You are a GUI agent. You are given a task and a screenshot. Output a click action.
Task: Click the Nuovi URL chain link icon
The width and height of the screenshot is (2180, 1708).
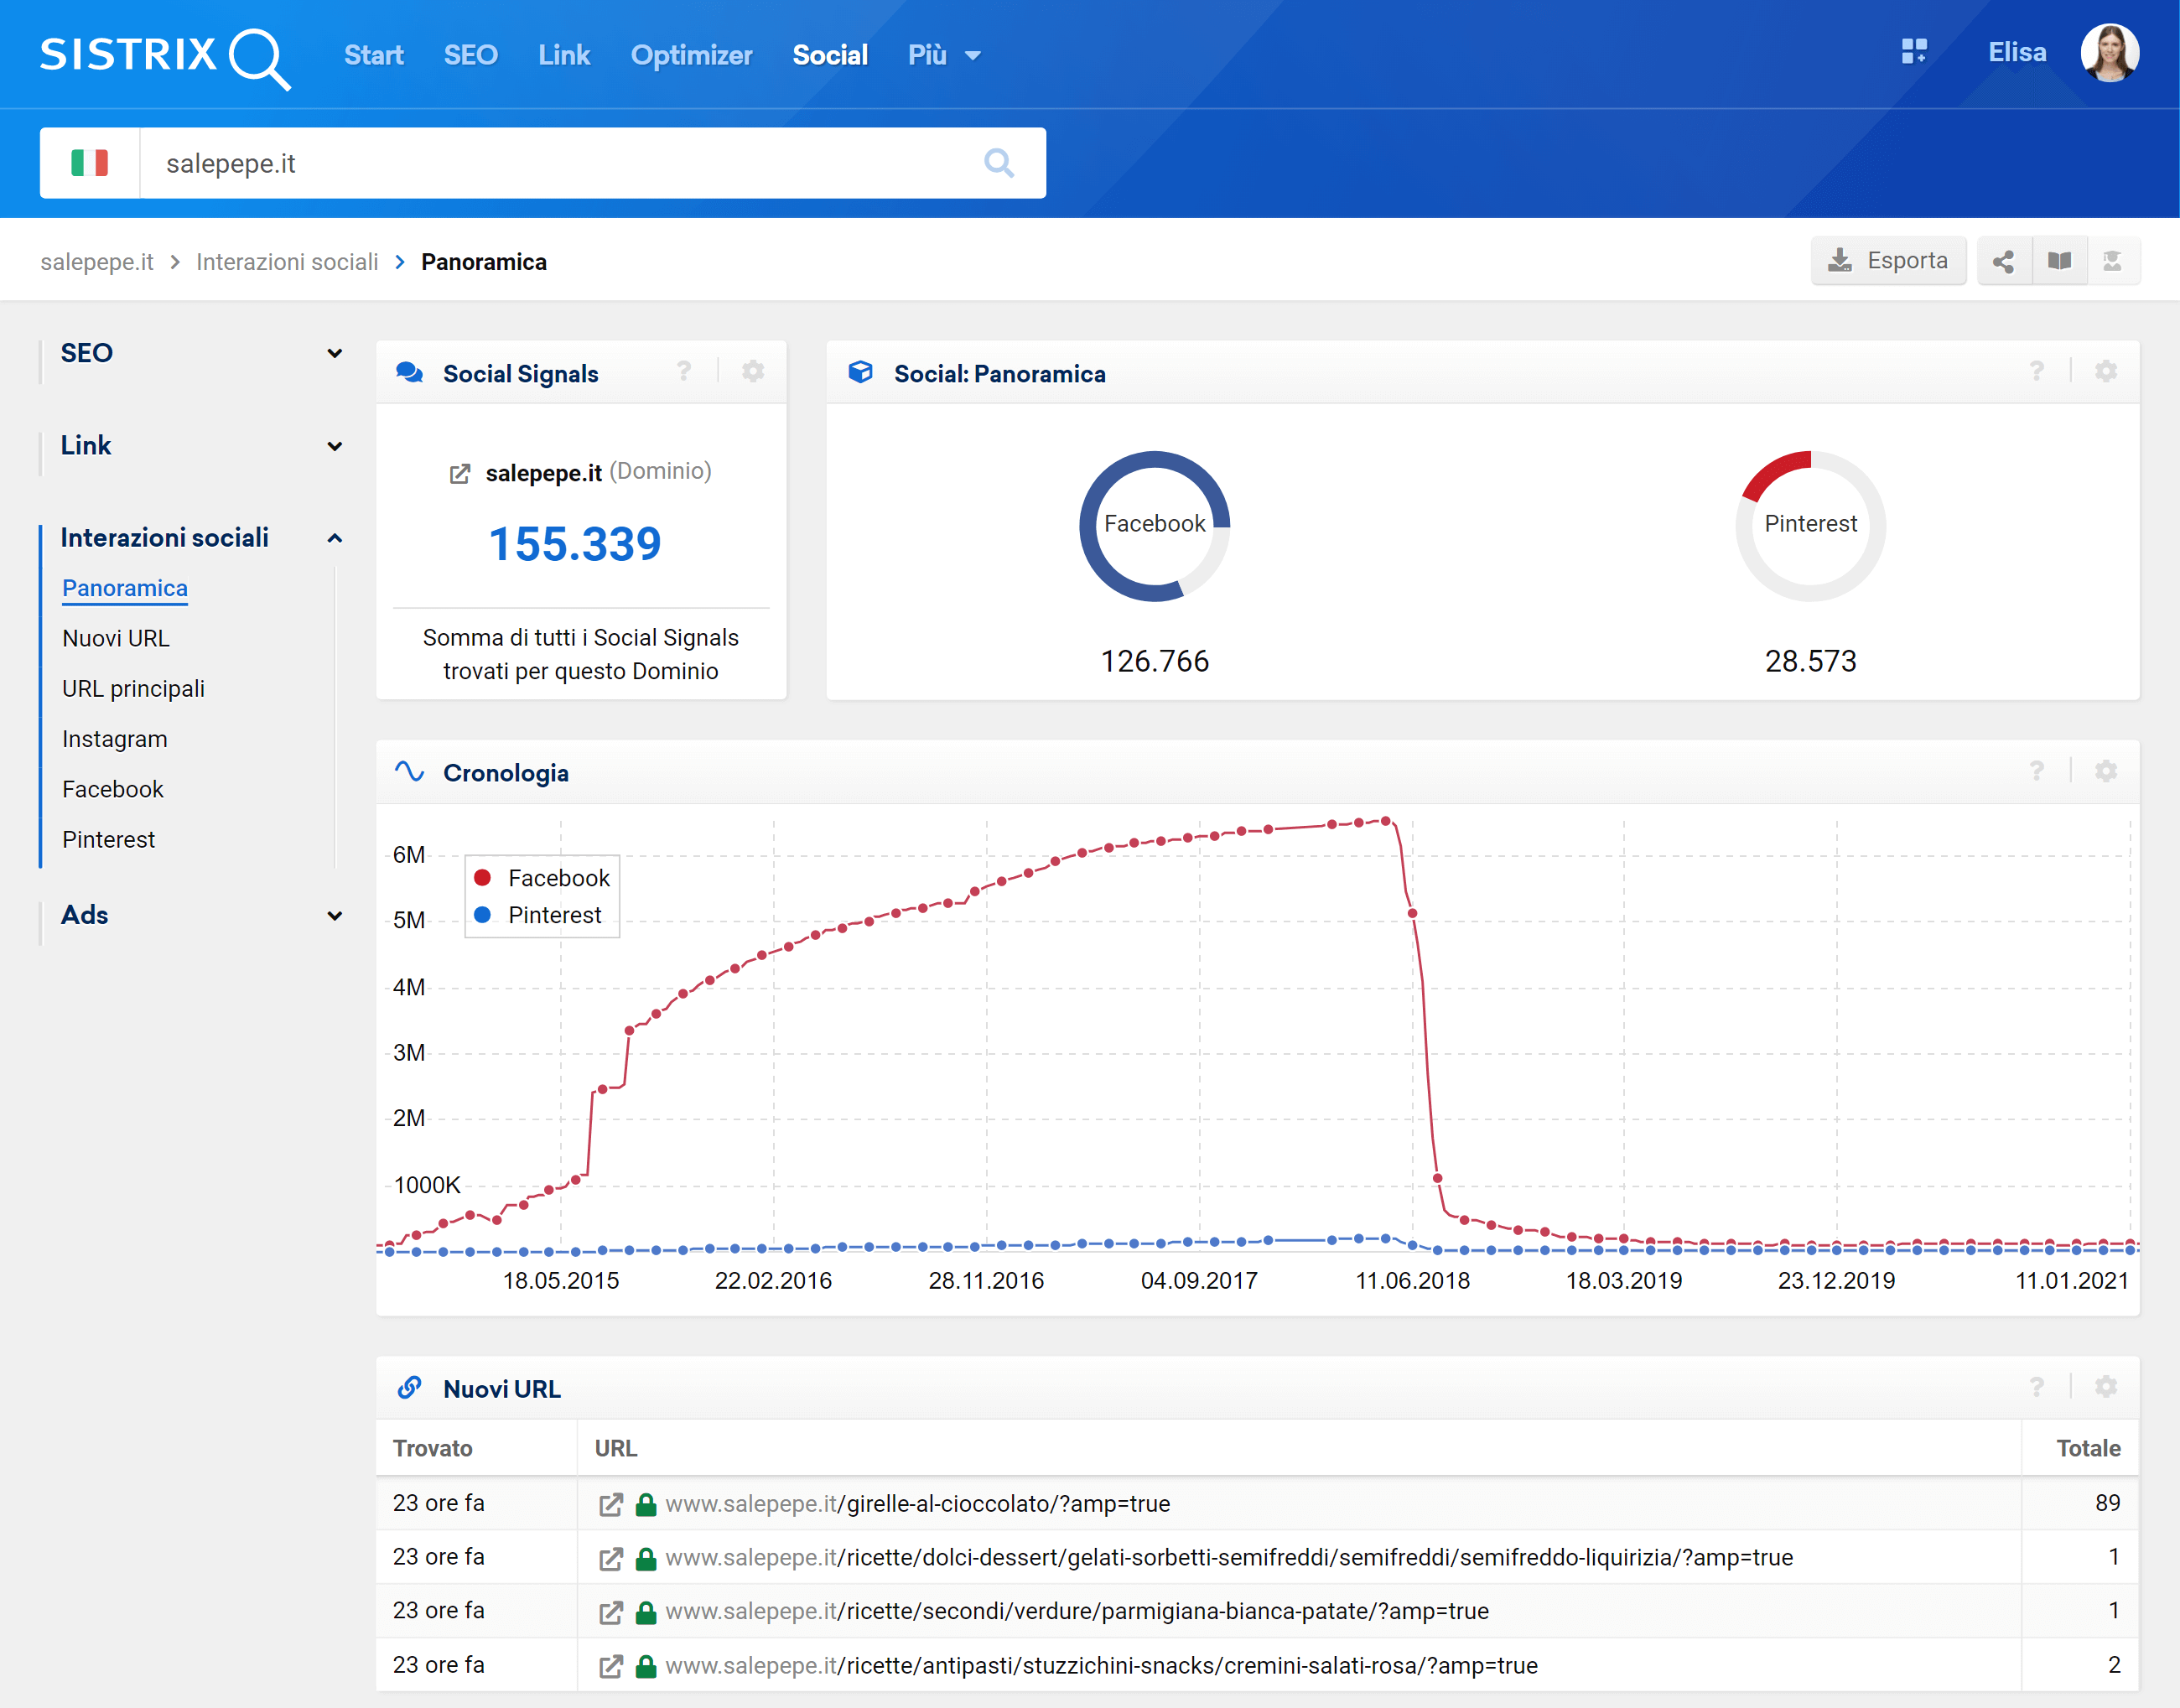click(409, 1388)
